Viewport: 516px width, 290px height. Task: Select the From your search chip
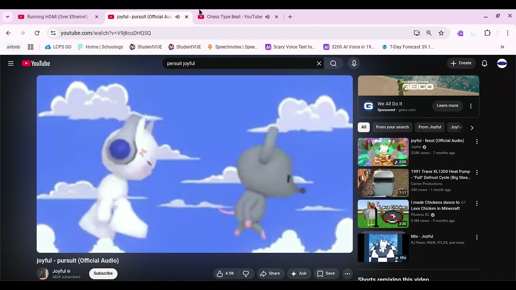click(x=392, y=127)
